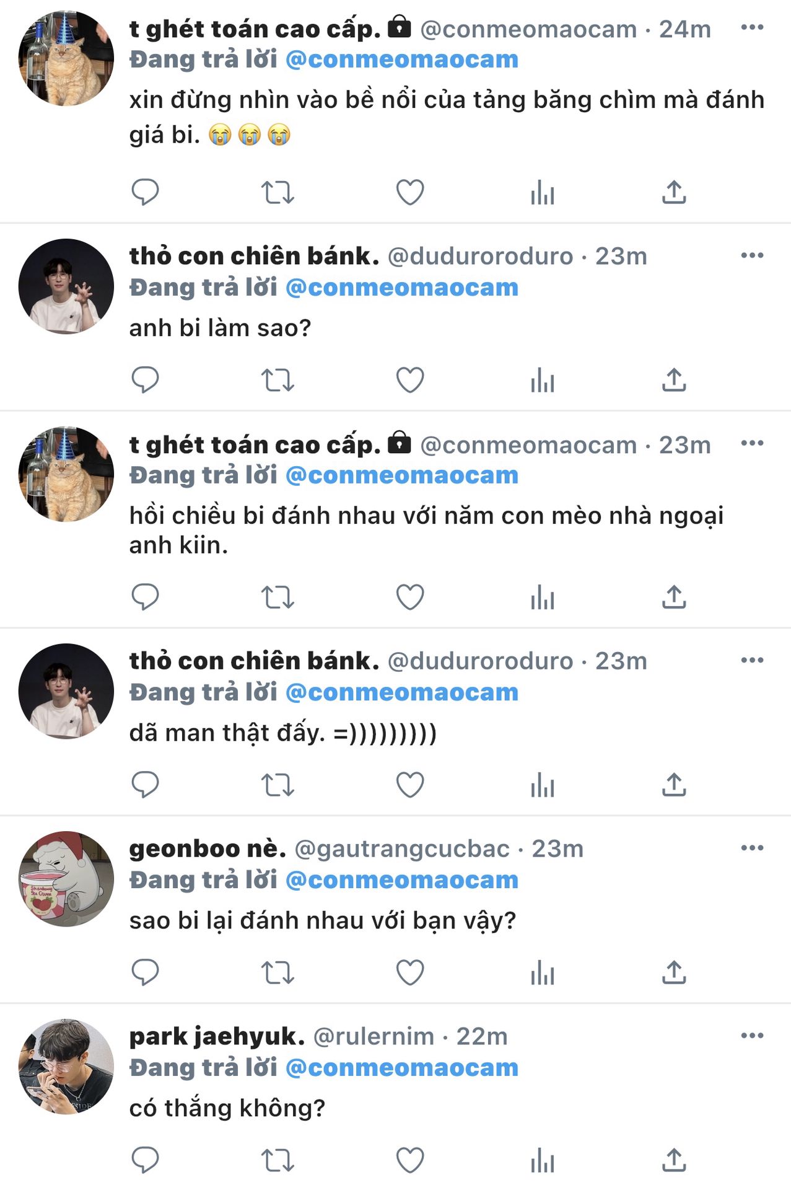Share the "dã man thật đấy" tweet
Image resolution: width=791 pixels, height=1190 pixels.
click(x=674, y=785)
